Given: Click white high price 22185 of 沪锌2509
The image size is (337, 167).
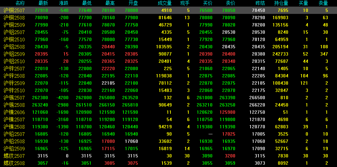Looking at the screenshot, I should [108, 83].
